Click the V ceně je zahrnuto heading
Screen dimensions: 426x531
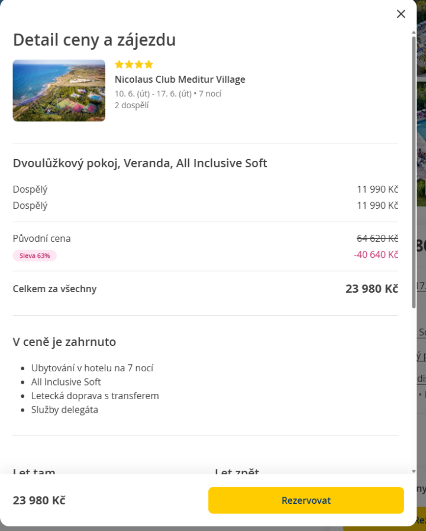64,342
